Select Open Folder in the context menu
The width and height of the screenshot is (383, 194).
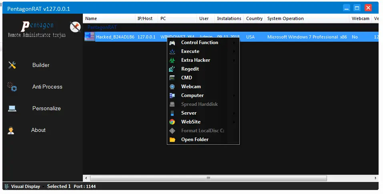pos(203,139)
